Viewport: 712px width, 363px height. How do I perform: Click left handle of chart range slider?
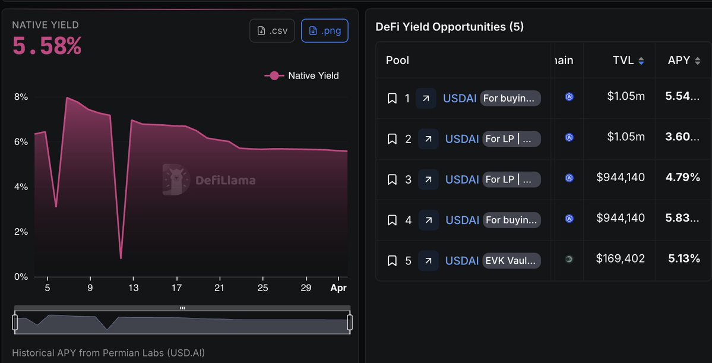pos(15,323)
